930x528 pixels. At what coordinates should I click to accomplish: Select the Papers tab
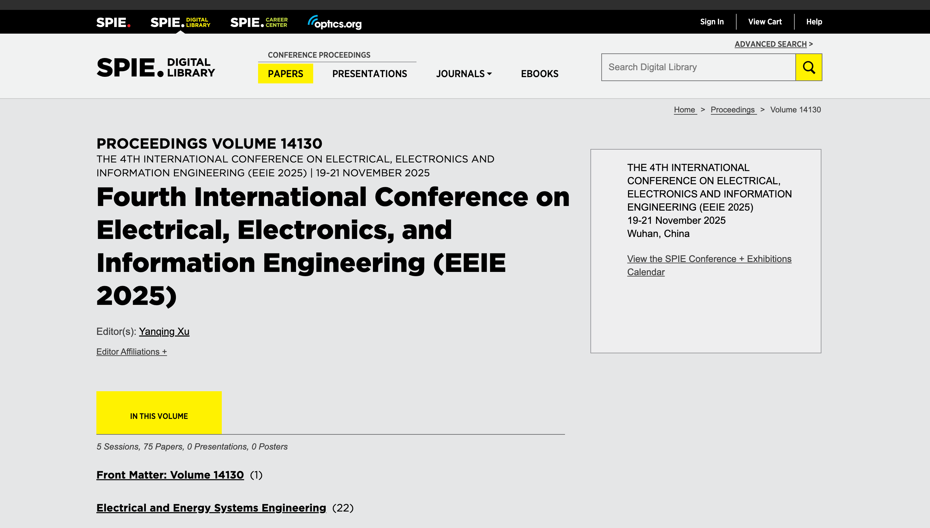coord(285,73)
